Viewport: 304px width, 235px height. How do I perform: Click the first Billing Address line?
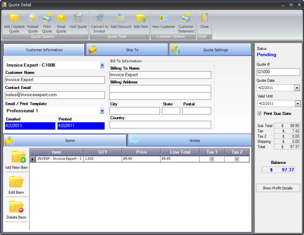[160, 89]
